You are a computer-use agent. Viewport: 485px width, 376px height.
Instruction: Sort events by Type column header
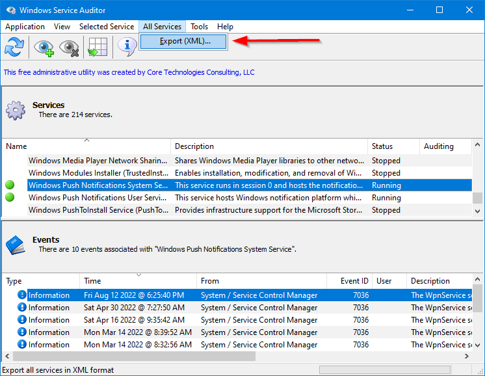(41, 280)
